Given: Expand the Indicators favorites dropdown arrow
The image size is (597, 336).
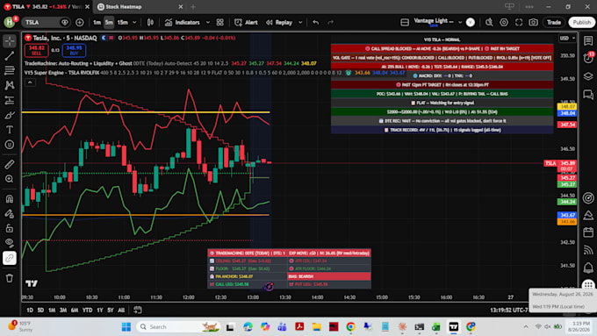Looking at the screenshot, I should 208,23.
